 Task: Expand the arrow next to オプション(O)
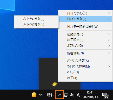109,46
